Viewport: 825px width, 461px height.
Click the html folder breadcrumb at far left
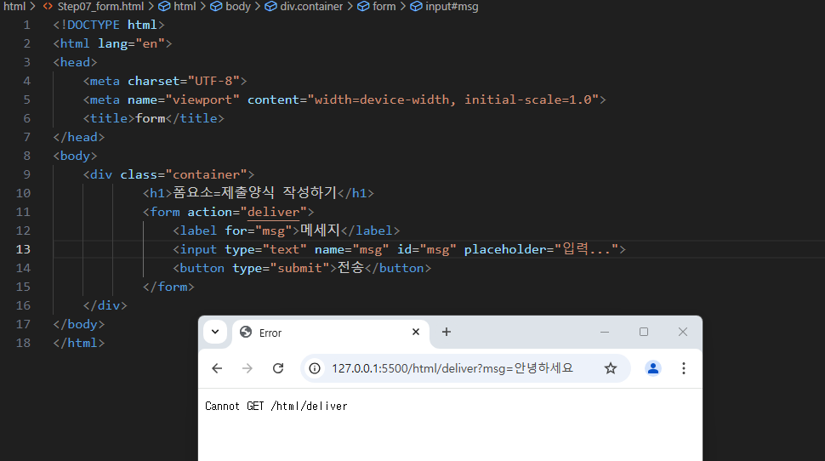pyautogui.click(x=14, y=6)
